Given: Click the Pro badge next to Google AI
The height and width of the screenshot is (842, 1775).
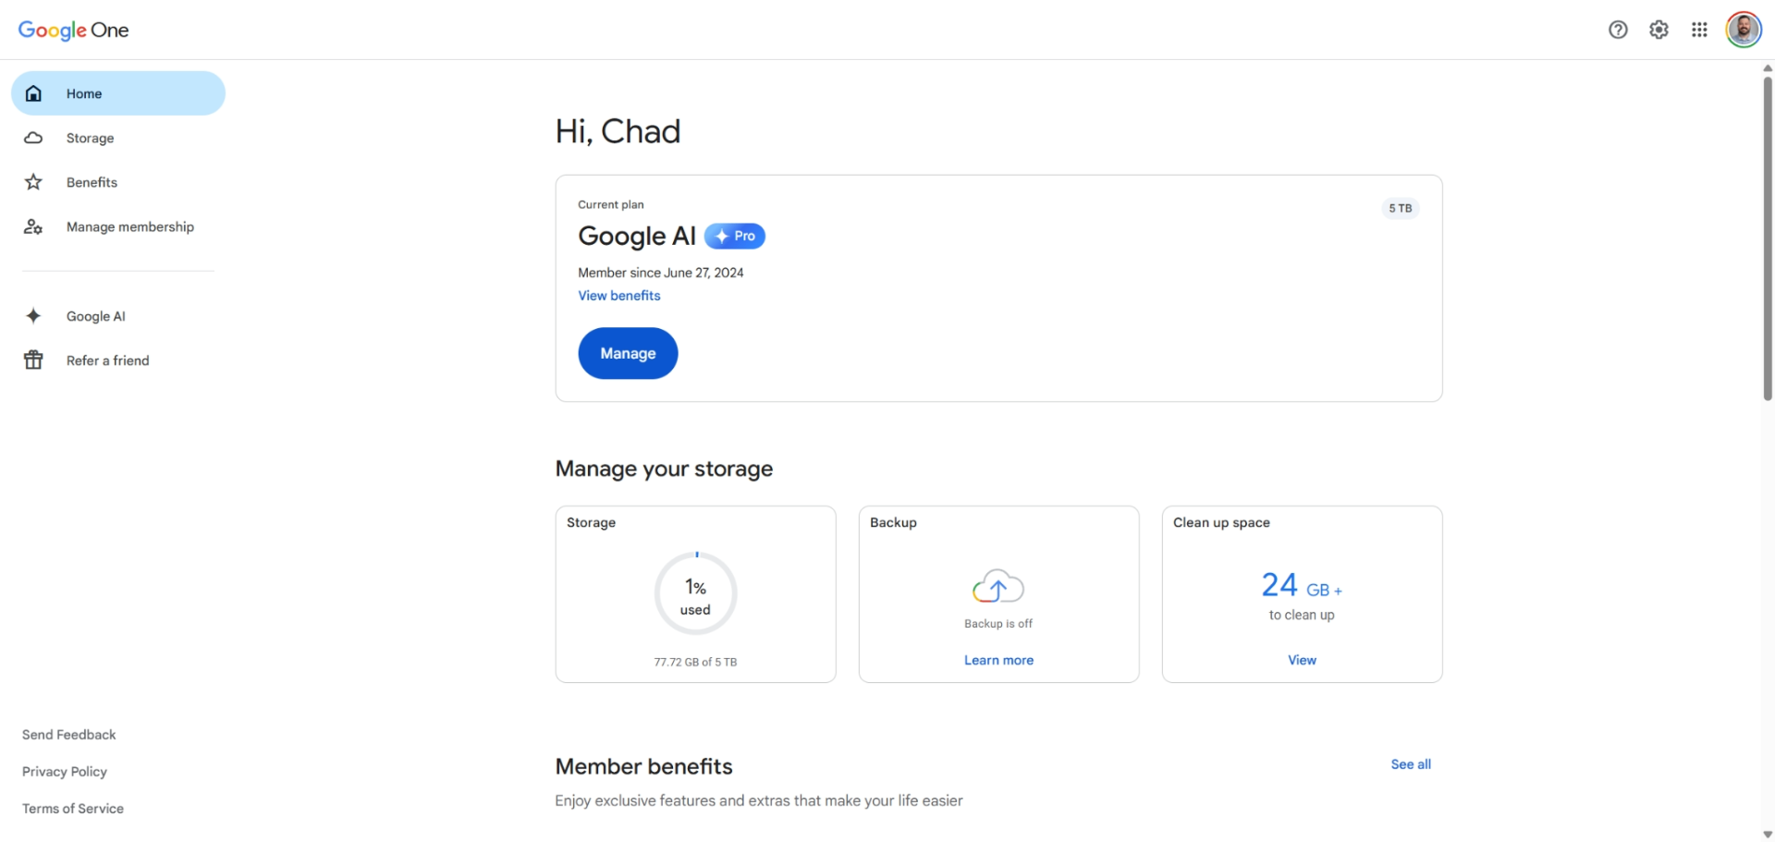Looking at the screenshot, I should click(735, 237).
